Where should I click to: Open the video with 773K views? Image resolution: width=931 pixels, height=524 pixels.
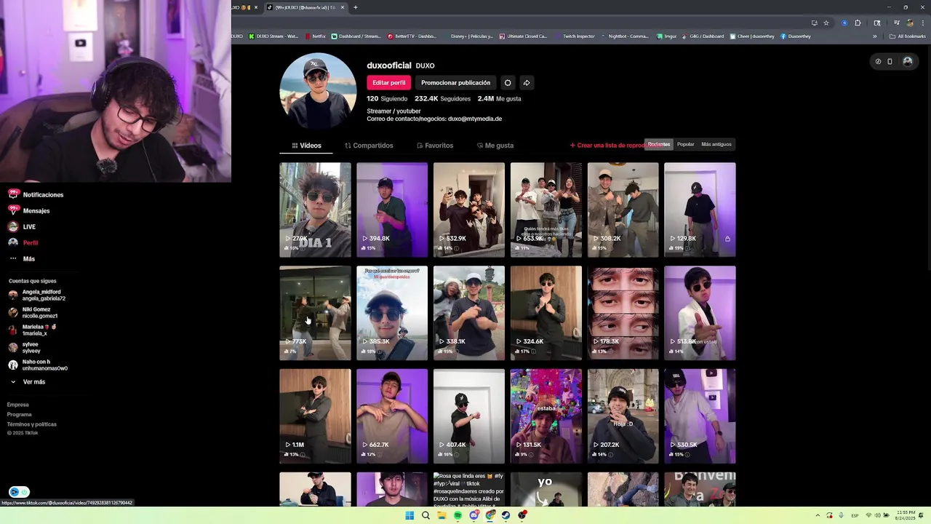click(315, 313)
